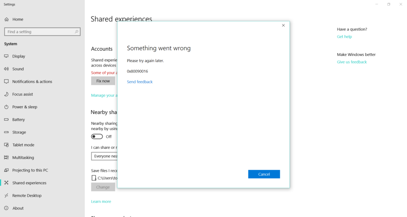Open the 'Everyone nearby' dropdown
This screenshot has width=407, height=217.
tap(105, 156)
